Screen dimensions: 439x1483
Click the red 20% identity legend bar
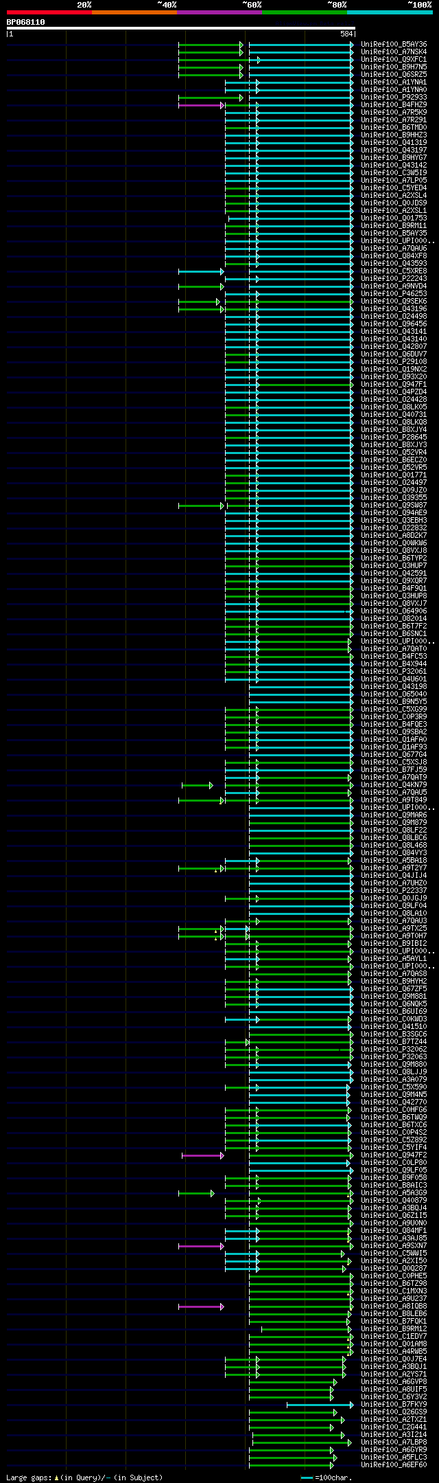(x=49, y=12)
